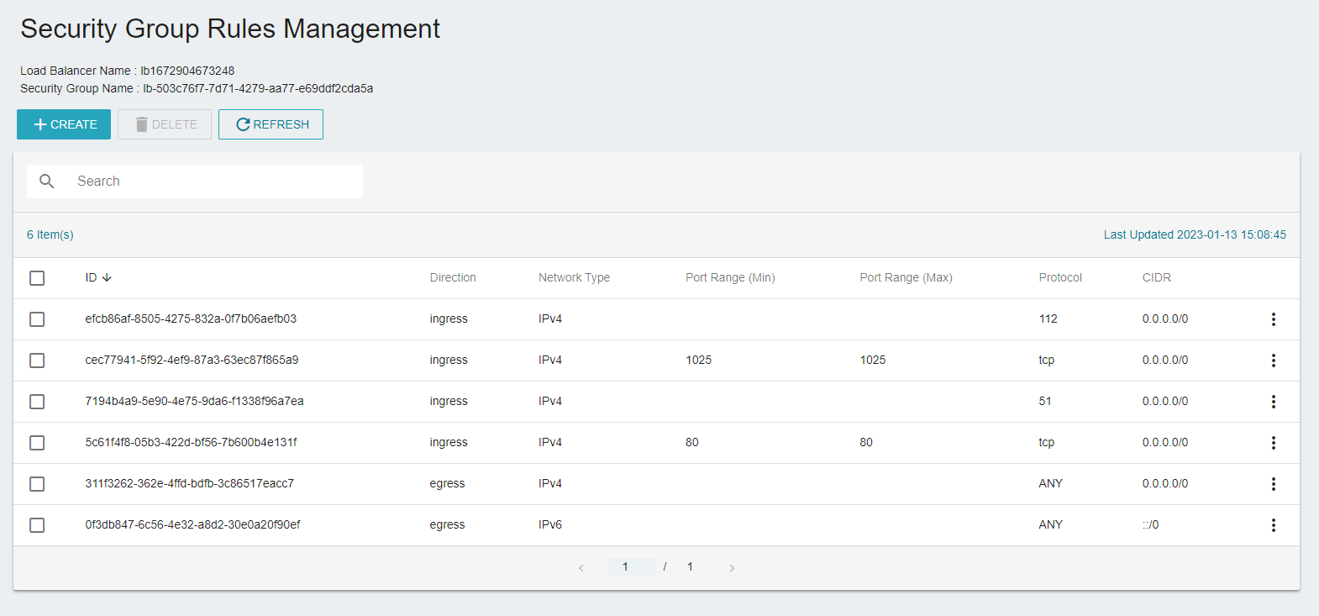Click rule ID efcb86af-8505-4275-832a-0f7b06aefb03
The height and width of the screenshot is (616, 1319).
191,319
